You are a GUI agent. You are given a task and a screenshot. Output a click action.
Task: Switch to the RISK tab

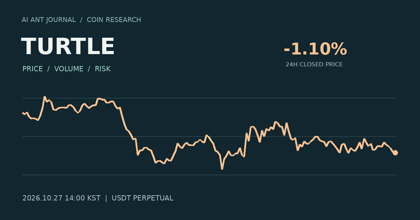pos(103,69)
